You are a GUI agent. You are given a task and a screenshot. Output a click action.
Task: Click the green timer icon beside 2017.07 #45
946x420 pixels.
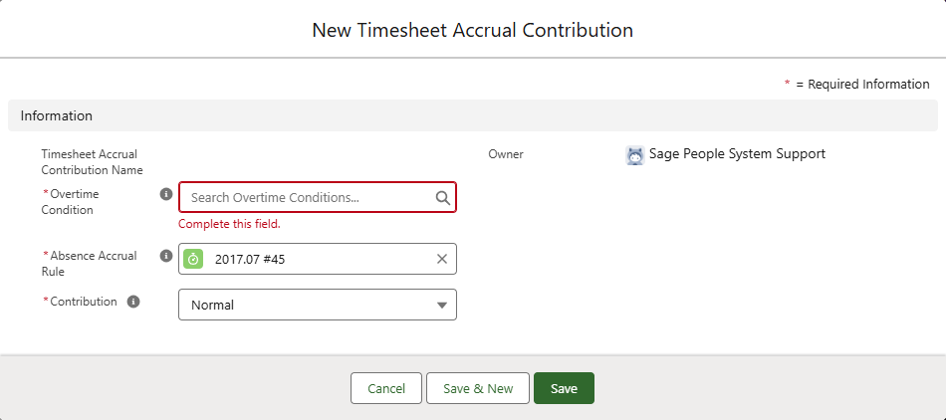193,259
